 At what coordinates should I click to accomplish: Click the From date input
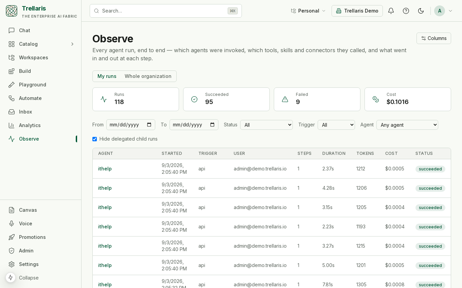tap(131, 125)
